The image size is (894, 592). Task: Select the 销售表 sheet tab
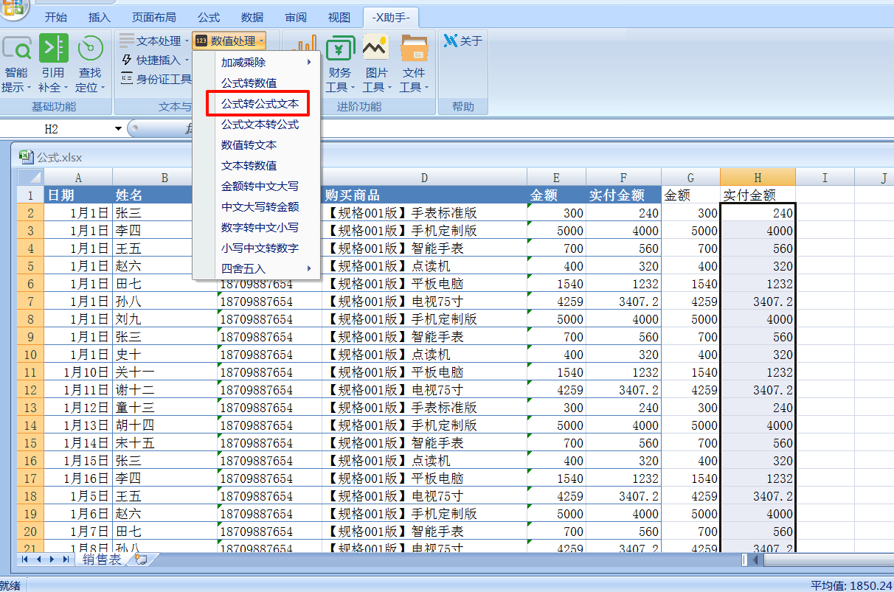[102, 560]
